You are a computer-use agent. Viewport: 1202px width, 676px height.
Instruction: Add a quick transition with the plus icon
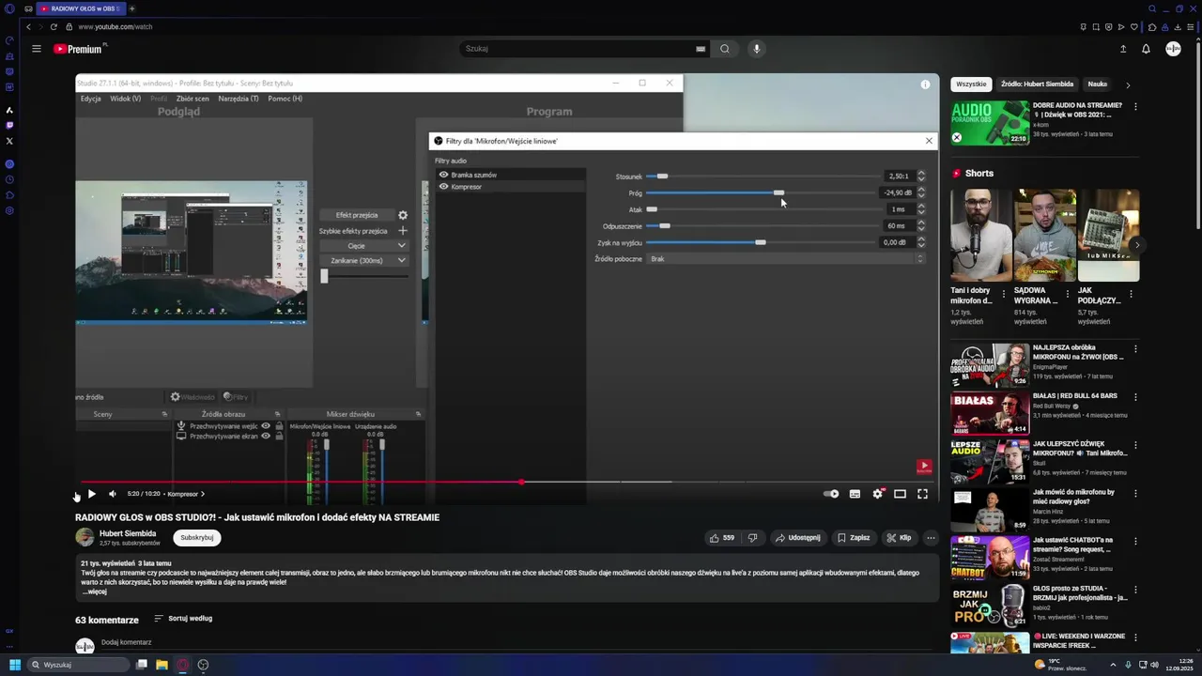(x=403, y=231)
